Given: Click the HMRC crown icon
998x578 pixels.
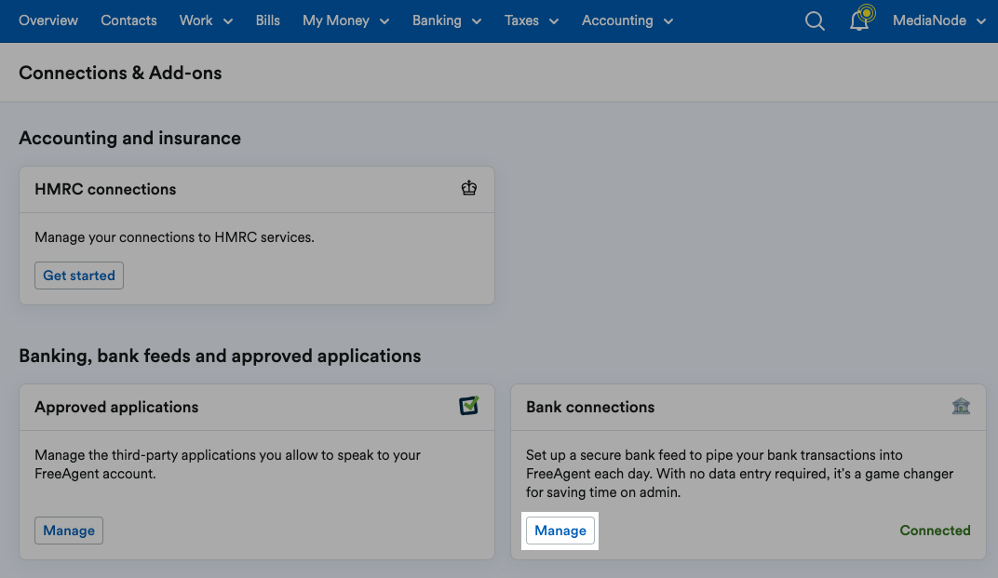Looking at the screenshot, I should pyautogui.click(x=469, y=188).
